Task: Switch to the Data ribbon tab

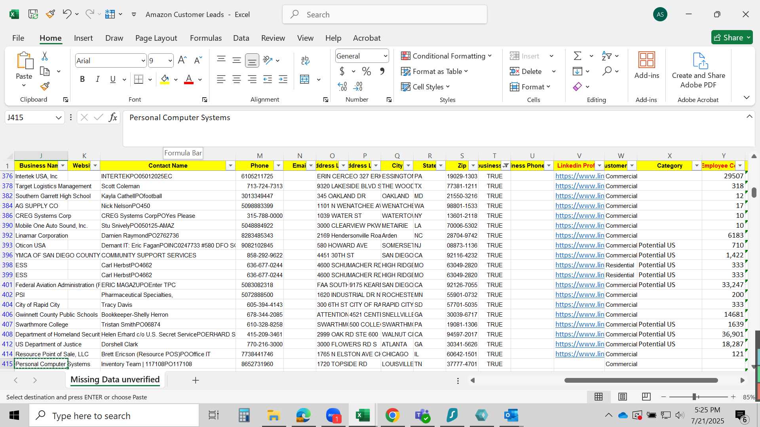Action: pyautogui.click(x=241, y=38)
